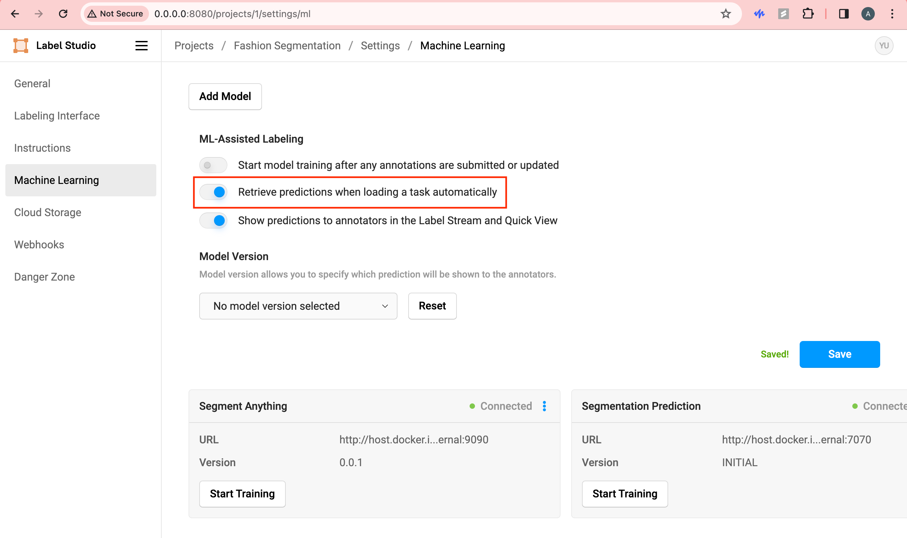Screen dimensions: 907x538
Task: Click the browser reload icon
Action: click(63, 14)
